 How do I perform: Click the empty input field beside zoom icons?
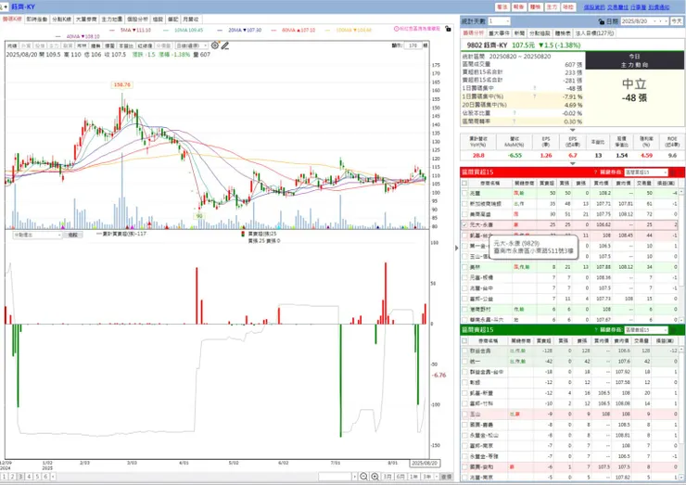tap(335, 477)
